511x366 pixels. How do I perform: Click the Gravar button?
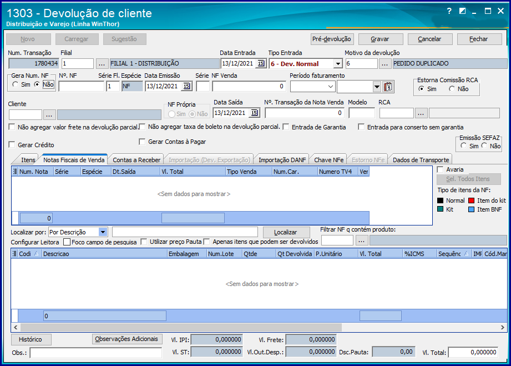pyautogui.click(x=380, y=39)
